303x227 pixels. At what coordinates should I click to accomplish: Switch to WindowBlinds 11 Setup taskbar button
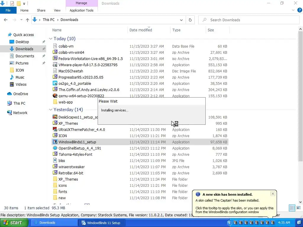102,223
